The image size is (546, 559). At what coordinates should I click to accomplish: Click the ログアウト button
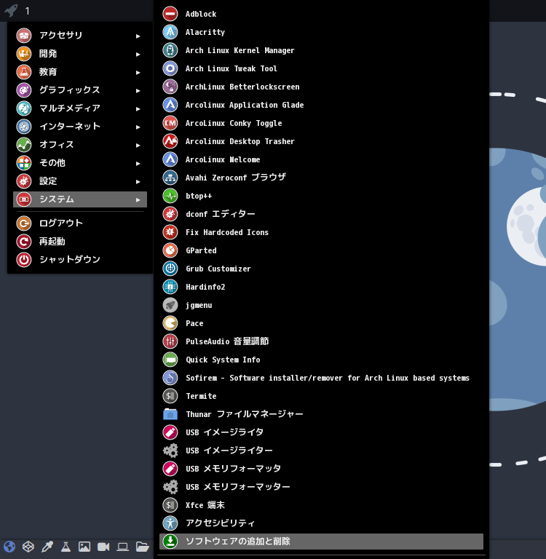tap(60, 223)
